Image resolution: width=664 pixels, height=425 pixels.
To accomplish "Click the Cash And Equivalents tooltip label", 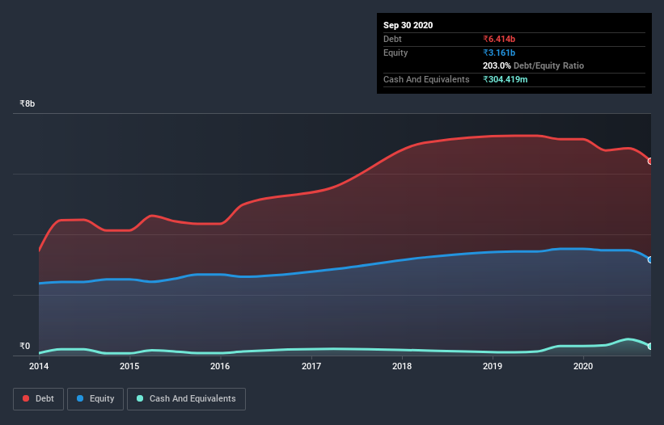I will point(426,79).
